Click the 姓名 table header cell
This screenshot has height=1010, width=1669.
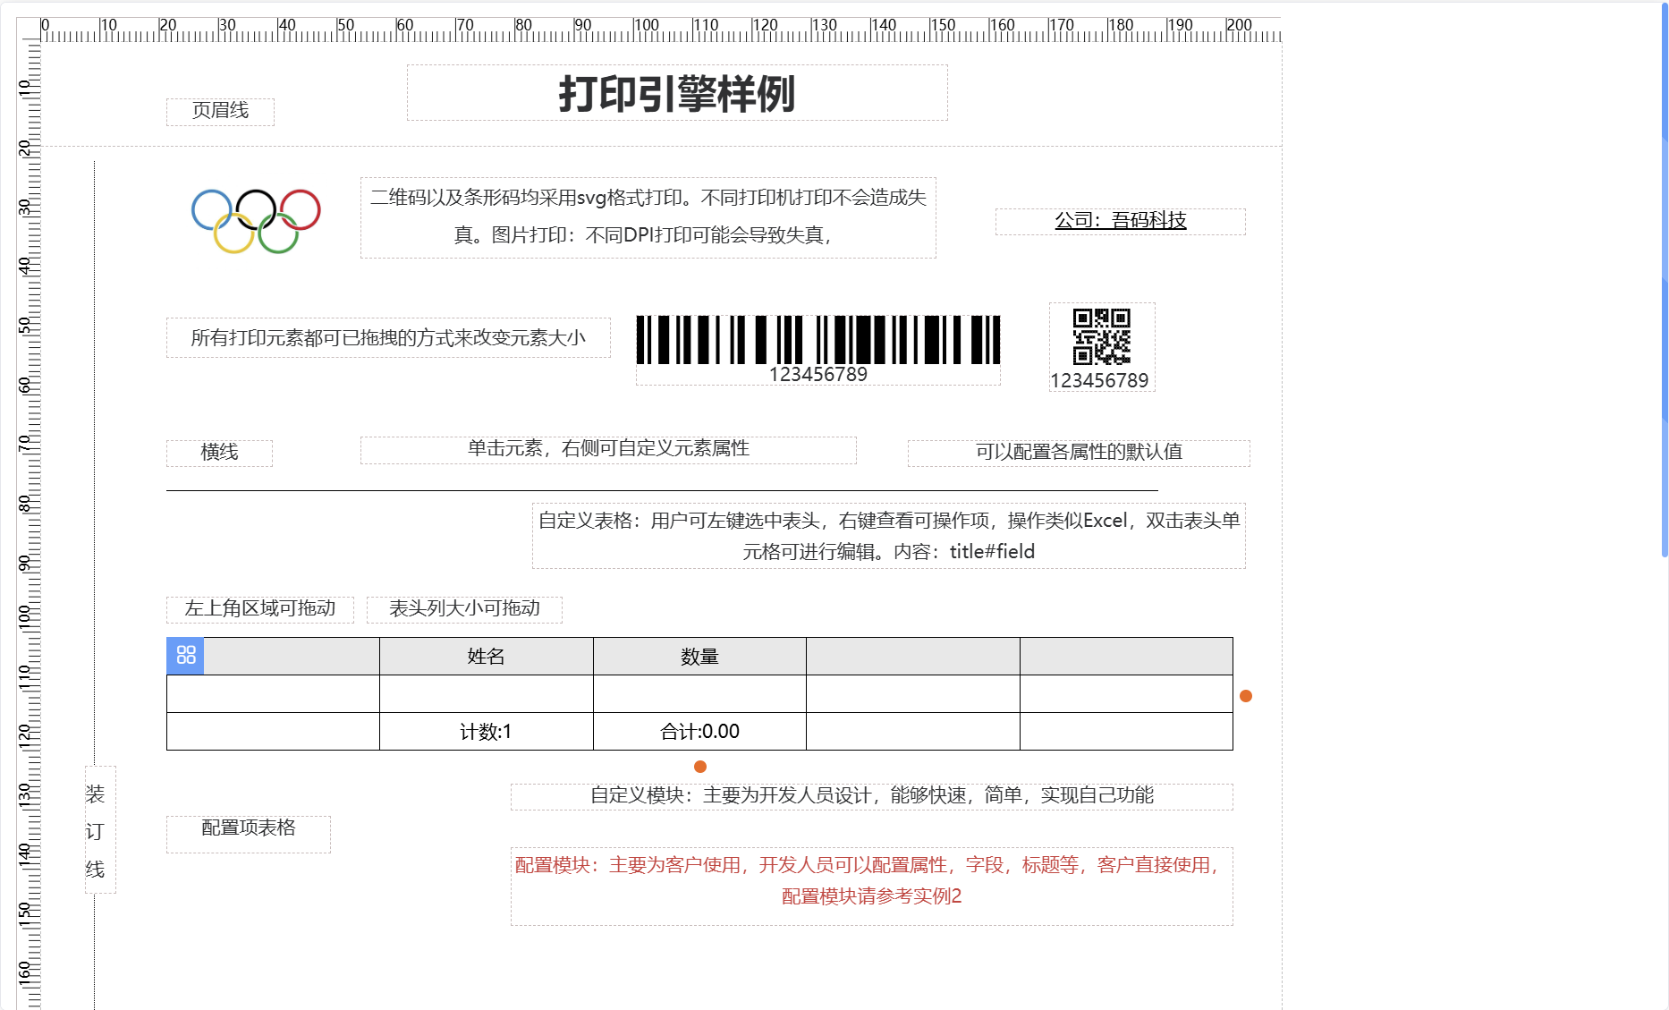pos(487,656)
